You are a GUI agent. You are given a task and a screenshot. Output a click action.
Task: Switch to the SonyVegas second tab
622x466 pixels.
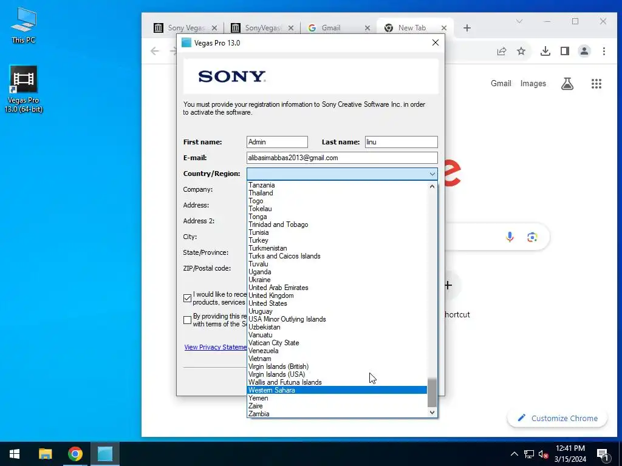click(x=262, y=28)
